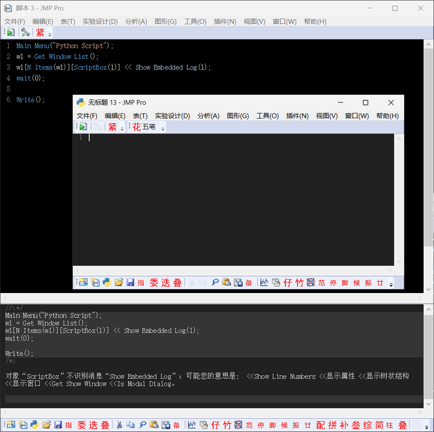Open 文件(F) menu in 无标题 13 window
434x432 pixels.
(x=87, y=116)
